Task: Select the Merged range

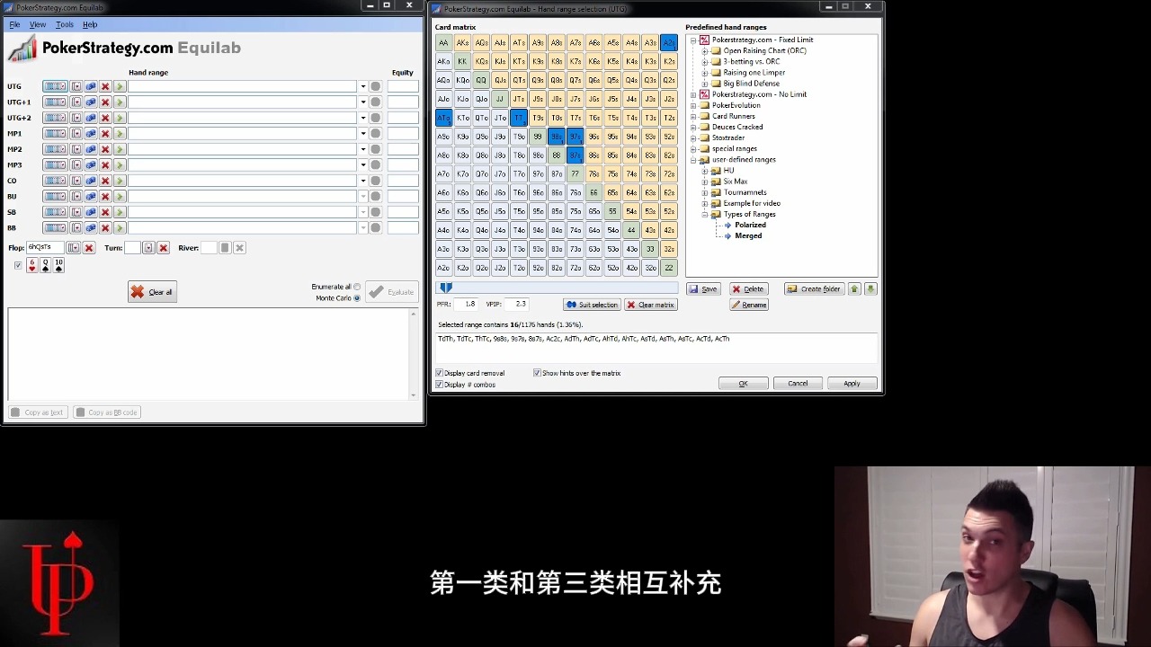Action: 748,235
